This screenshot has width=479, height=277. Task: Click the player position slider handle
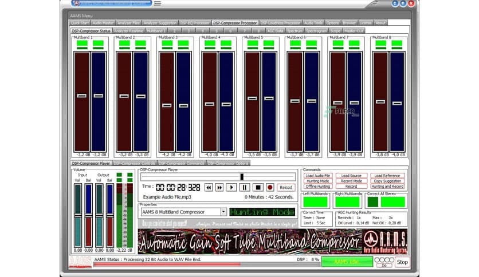coord(242,177)
